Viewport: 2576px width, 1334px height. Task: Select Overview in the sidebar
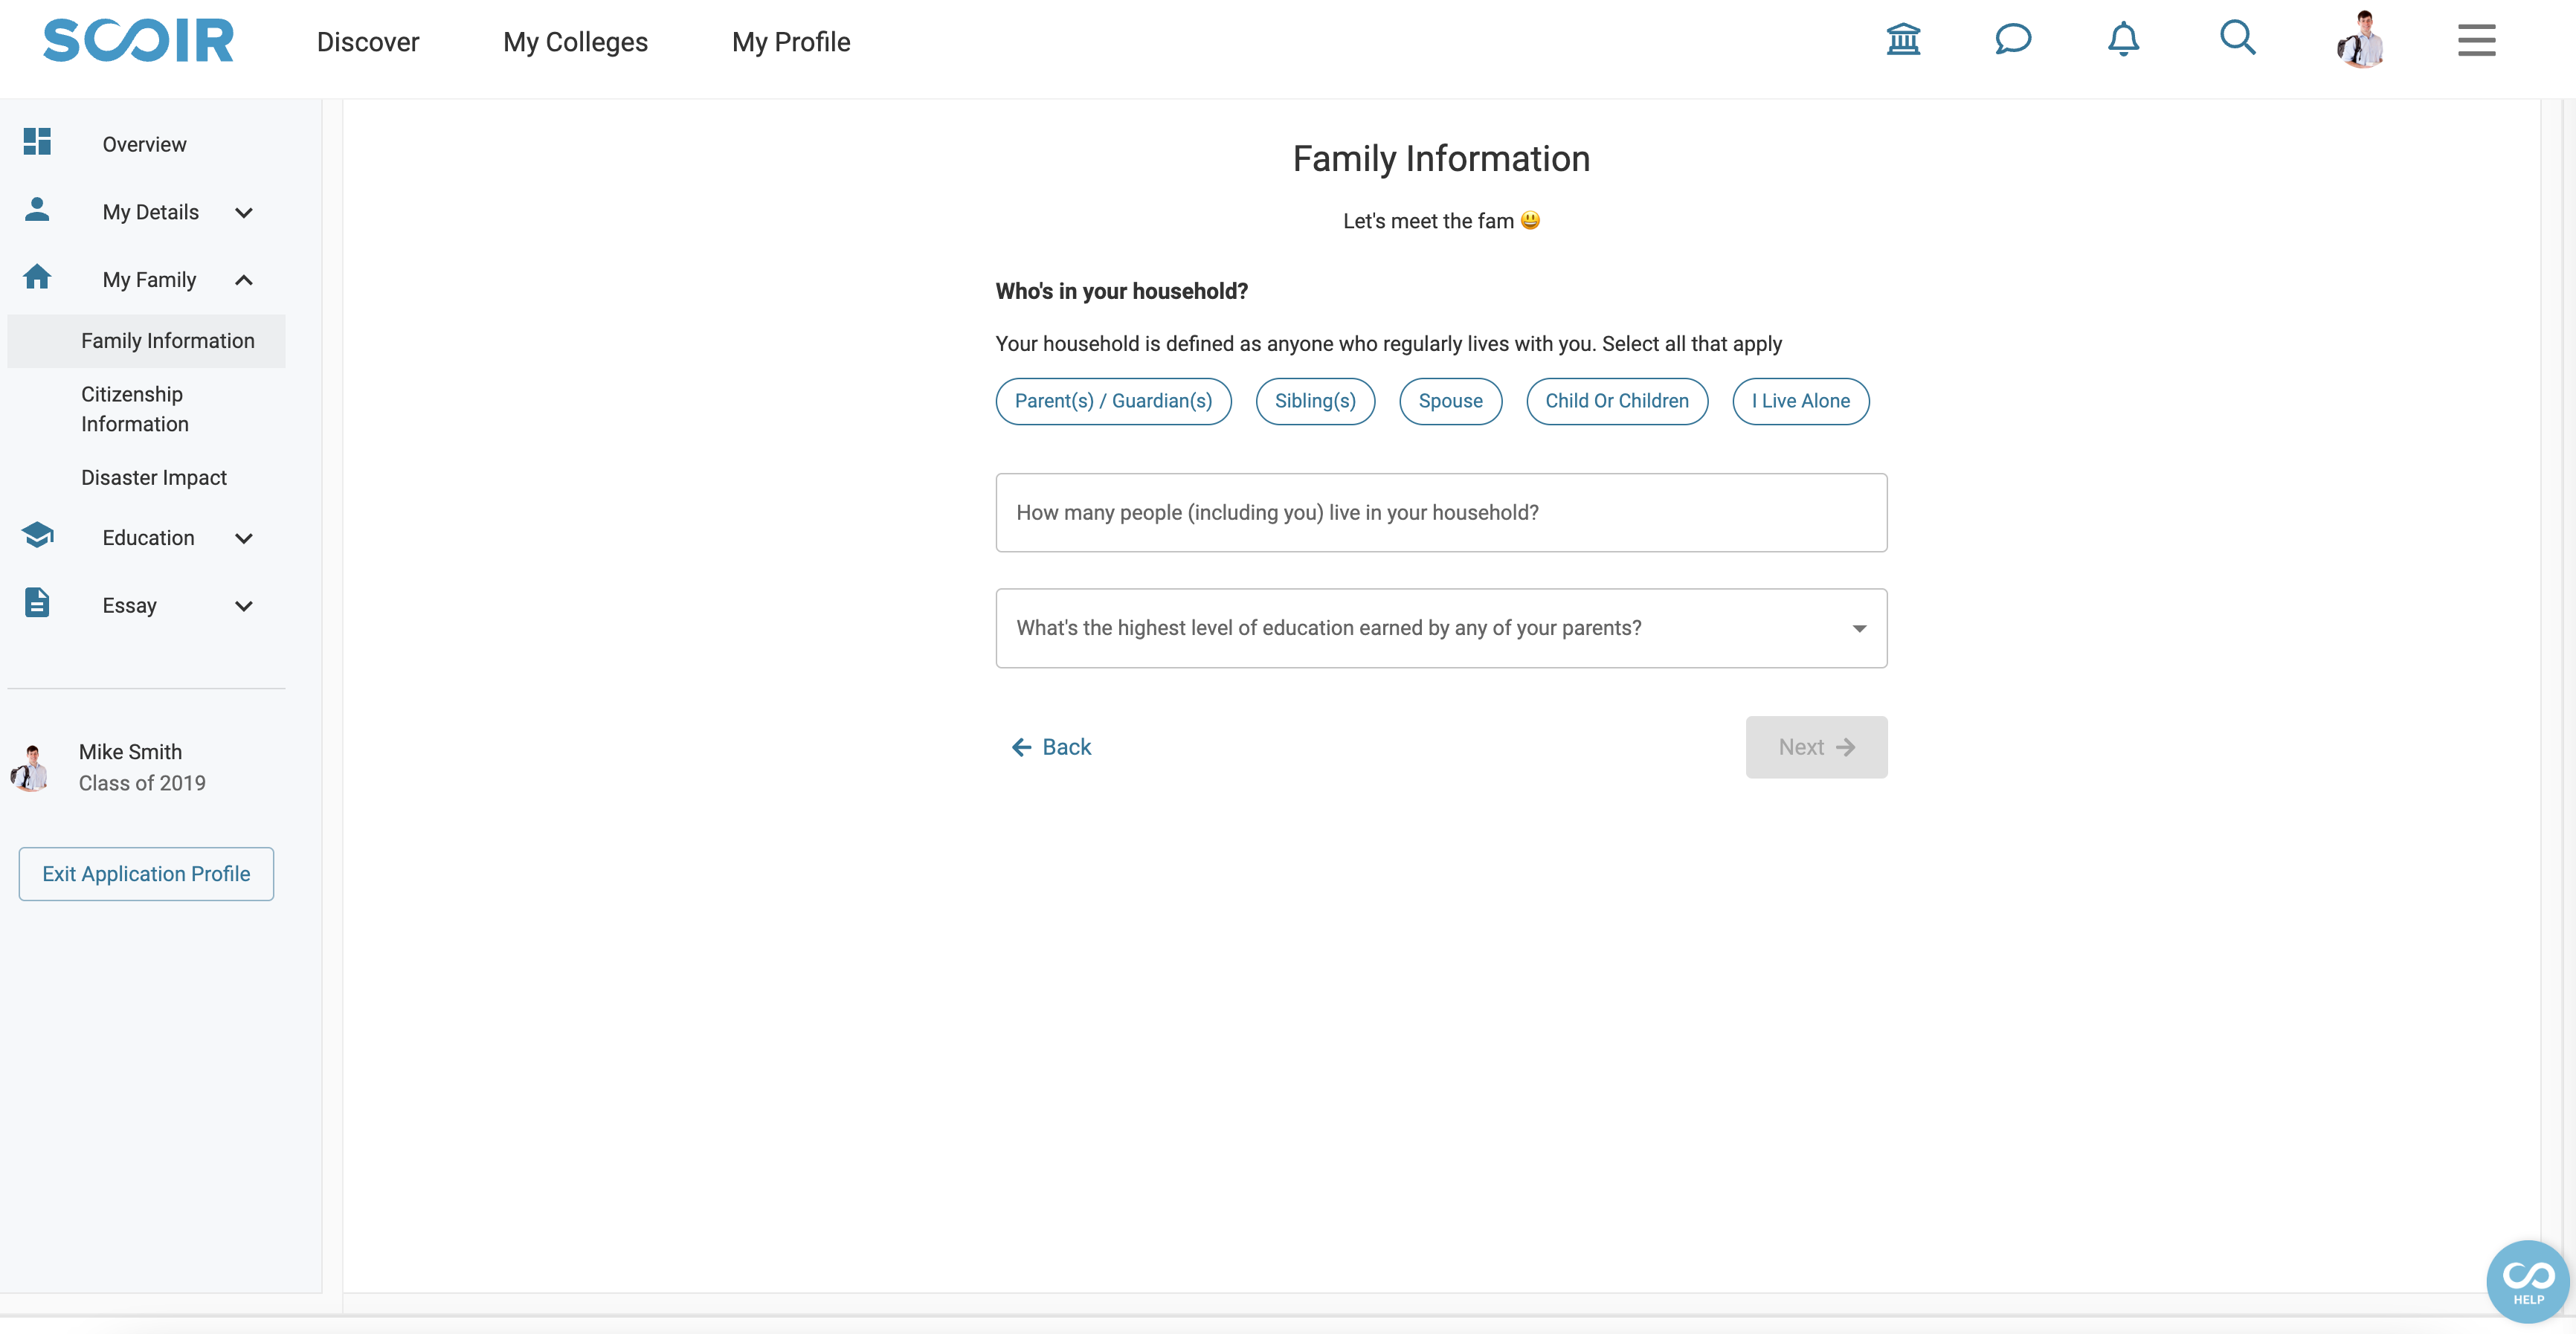tap(144, 144)
